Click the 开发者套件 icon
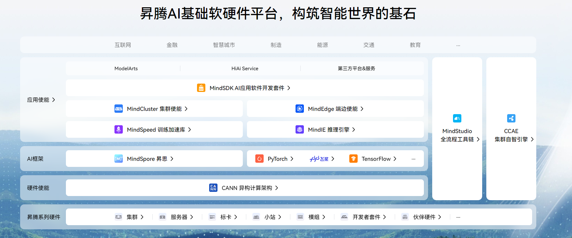The width and height of the screenshot is (572, 238). click(344, 217)
